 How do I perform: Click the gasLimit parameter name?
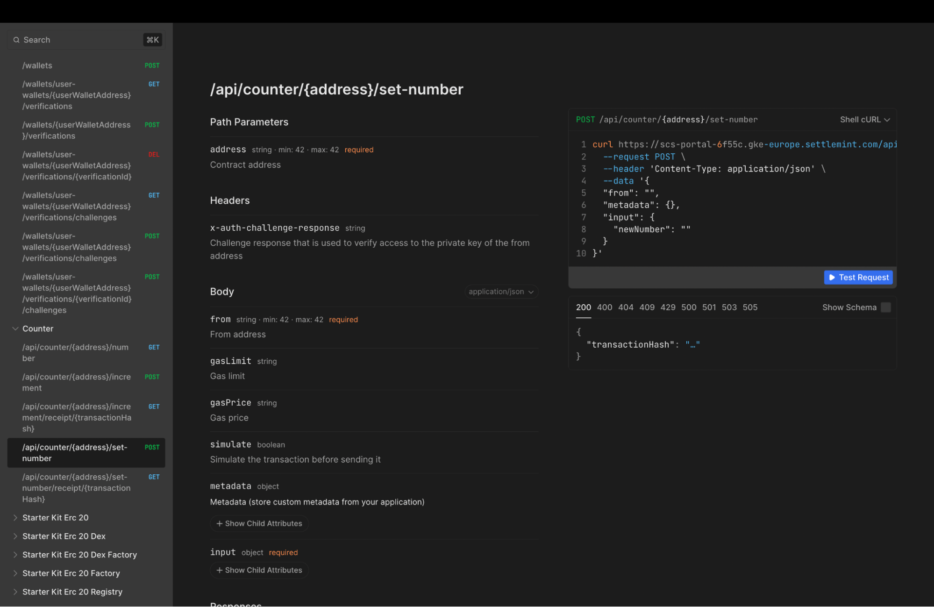231,361
